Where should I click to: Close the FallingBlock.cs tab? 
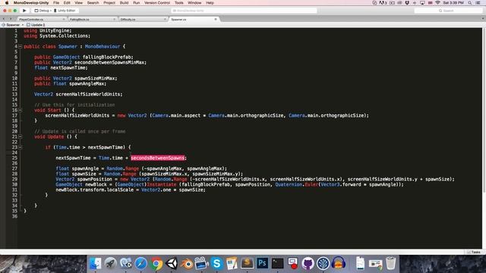[x=114, y=19]
